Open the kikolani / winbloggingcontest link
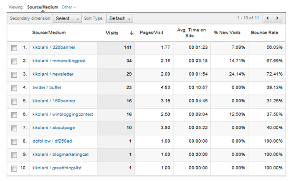The width and height of the screenshot is (295, 181). [63, 115]
